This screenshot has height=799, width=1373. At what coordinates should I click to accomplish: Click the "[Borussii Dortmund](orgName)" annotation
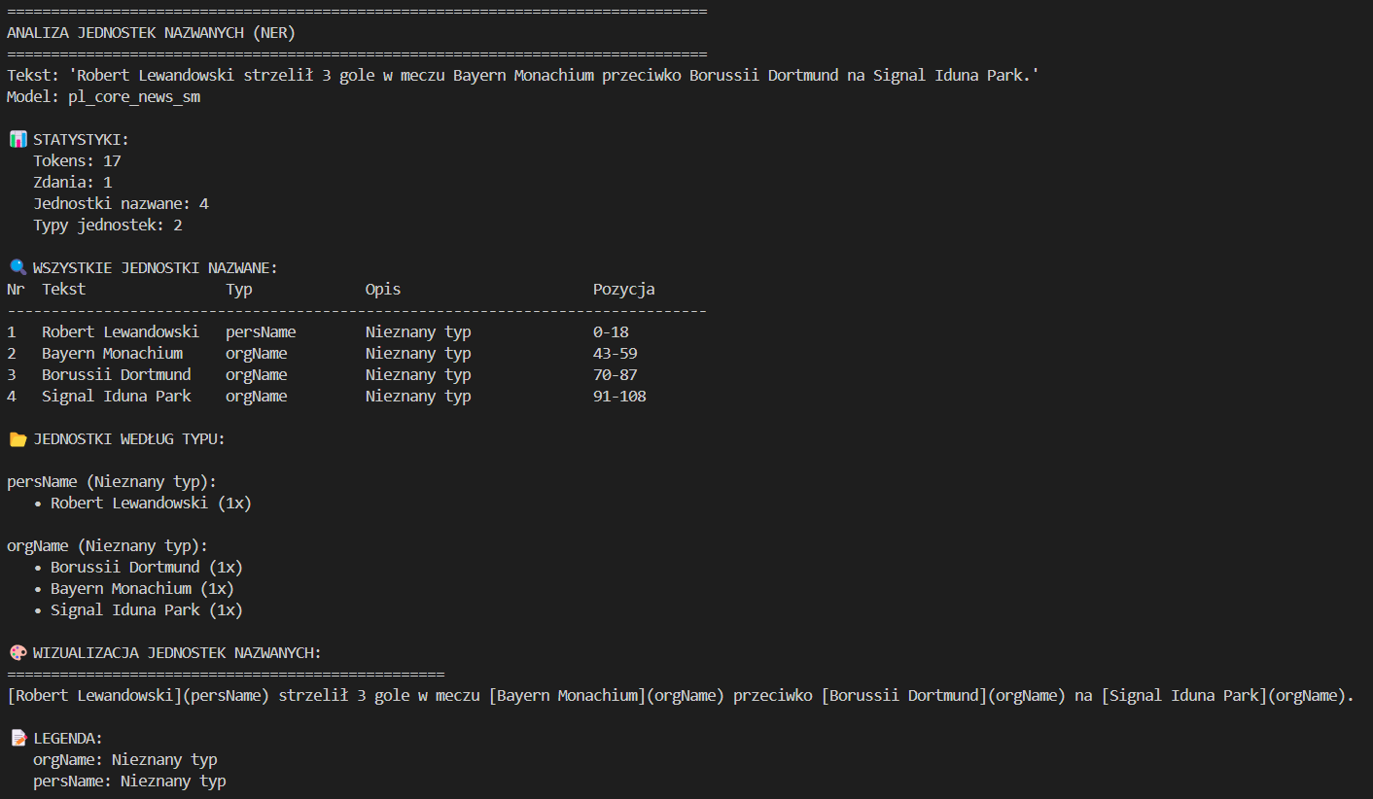coord(944,696)
